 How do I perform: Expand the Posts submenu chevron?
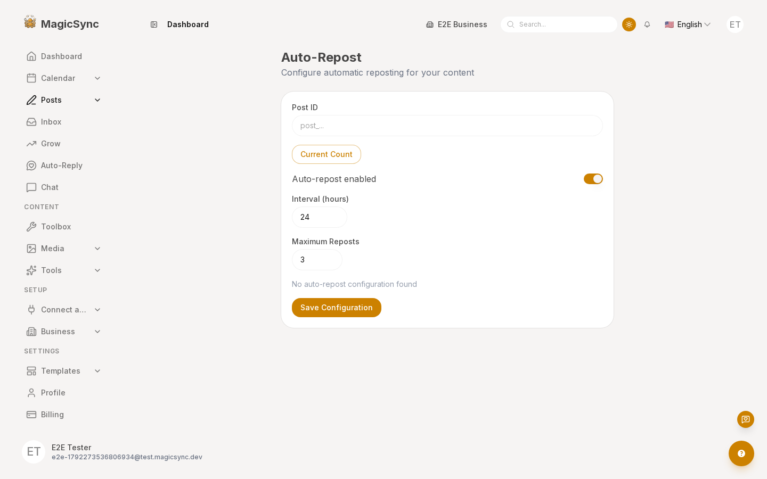97,100
